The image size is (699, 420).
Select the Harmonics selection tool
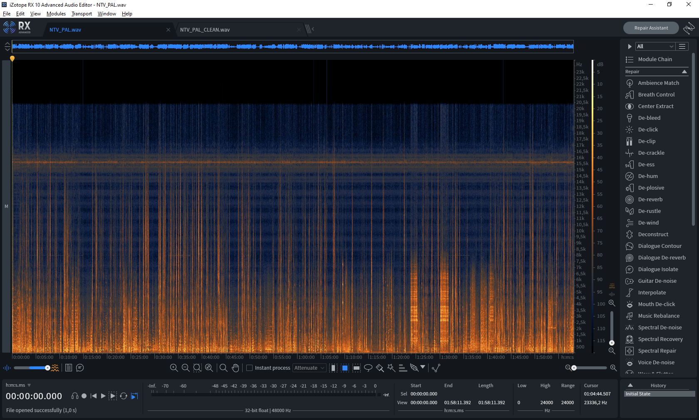point(403,368)
